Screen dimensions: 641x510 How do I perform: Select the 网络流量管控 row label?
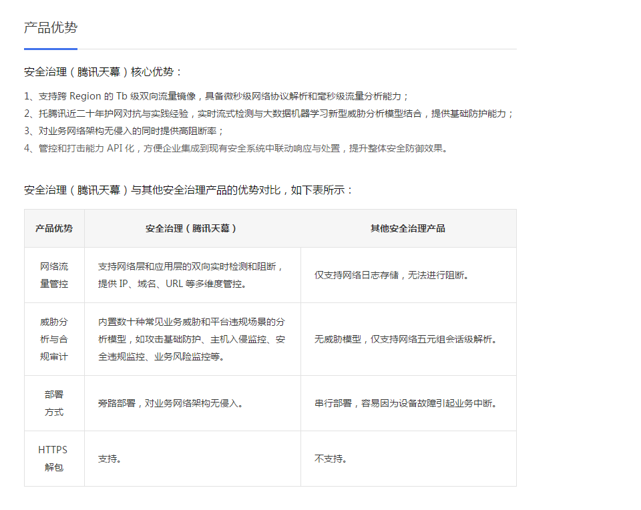pos(54,275)
